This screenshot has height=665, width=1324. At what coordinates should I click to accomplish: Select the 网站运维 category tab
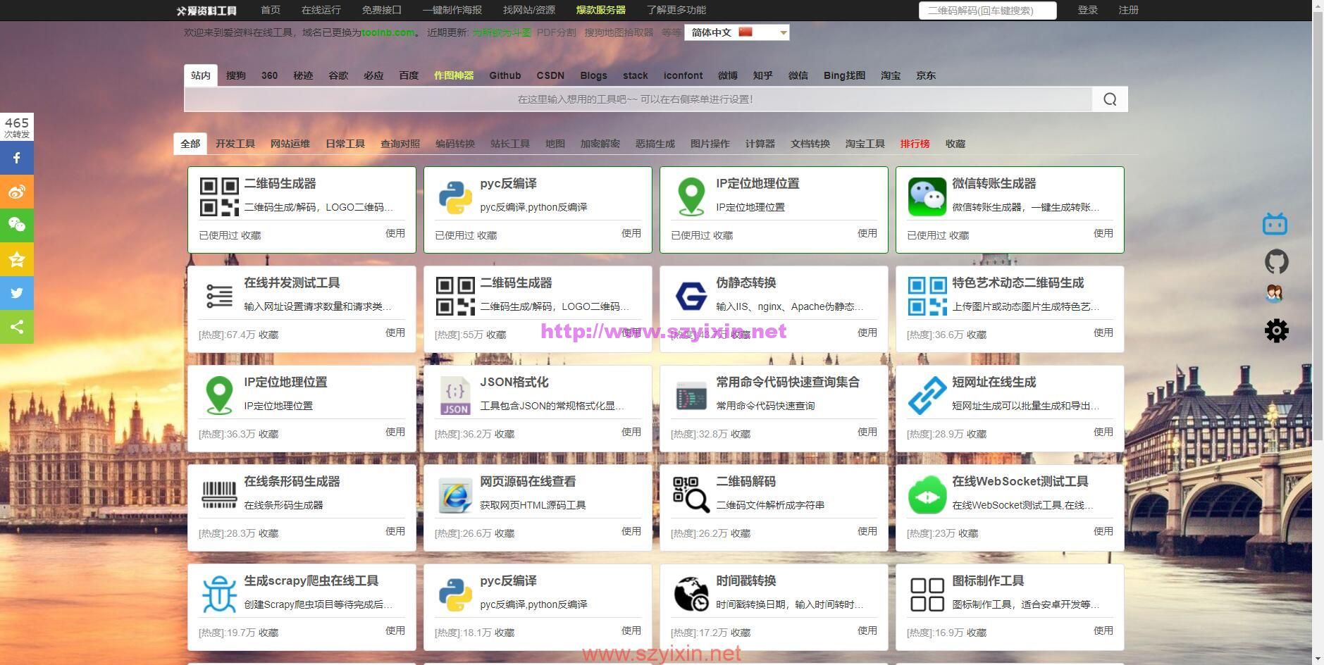coord(290,144)
